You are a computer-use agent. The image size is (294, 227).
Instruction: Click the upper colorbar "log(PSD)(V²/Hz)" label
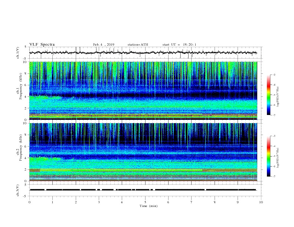tap(278, 97)
